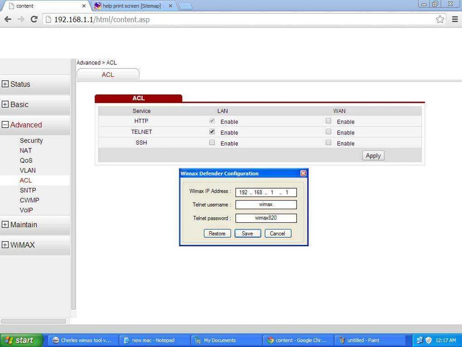
Task: Click the sidebar horizontal scrollbar
Action: click(x=34, y=321)
